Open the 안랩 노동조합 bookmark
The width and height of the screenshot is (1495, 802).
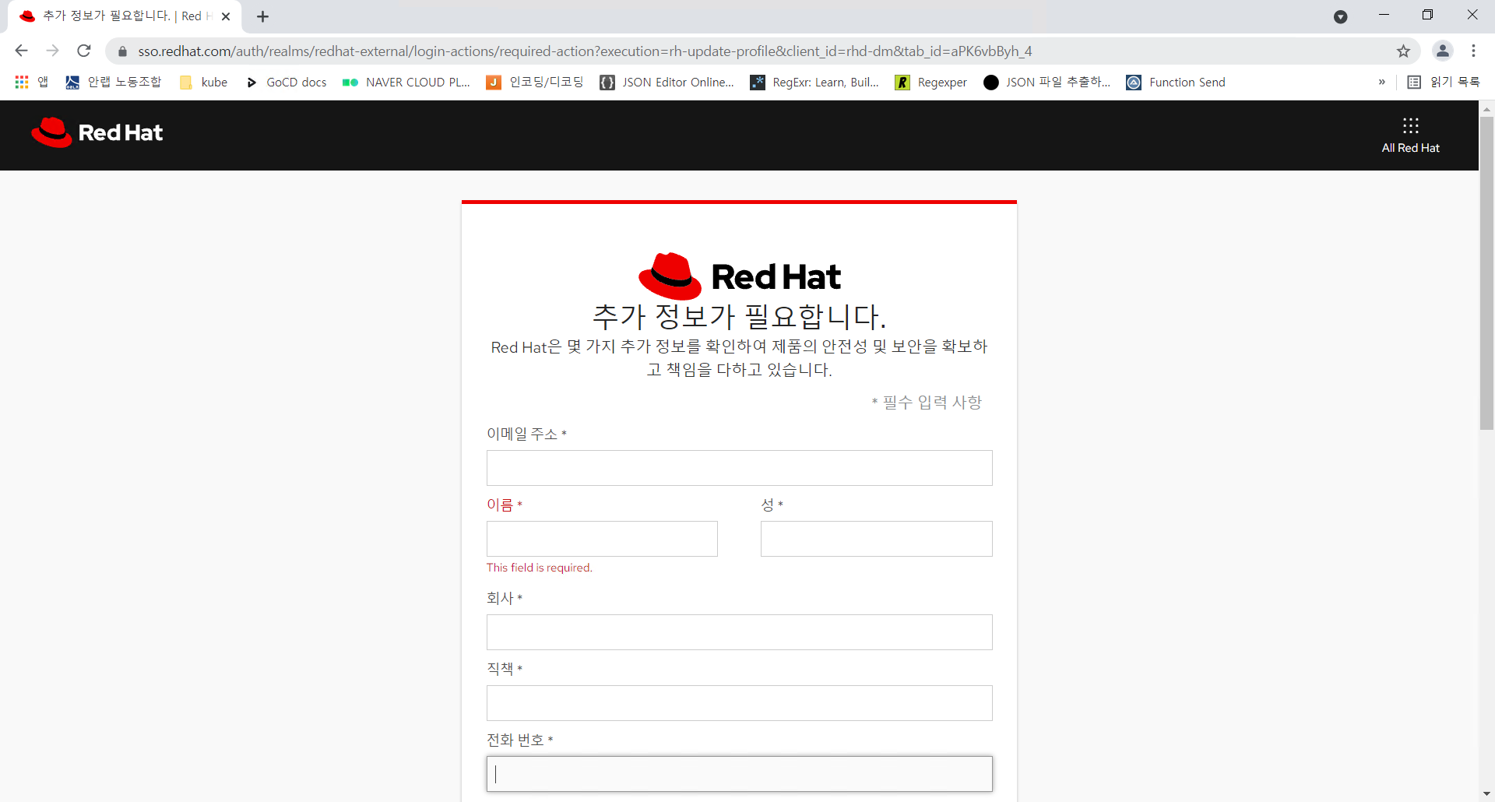coord(113,82)
